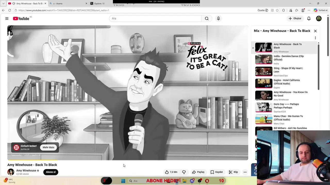
Task: Add this page to favorites star
Action: point(277,10)
